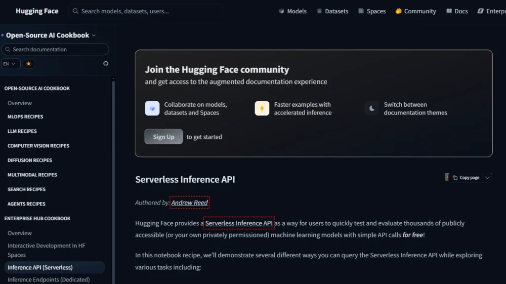Click the magnifier icon in documentation search
The width and height of the screenshot is (506, 284).
click(x=8, y=49)
